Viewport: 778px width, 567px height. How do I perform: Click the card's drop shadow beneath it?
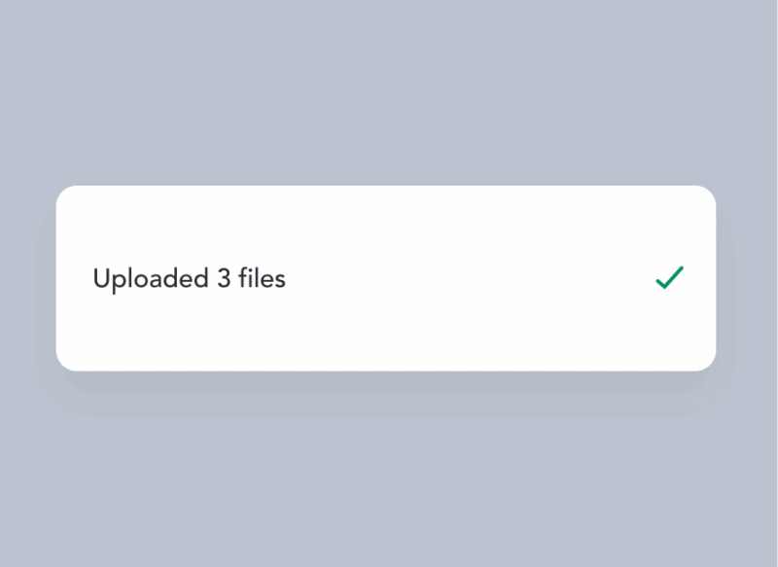pos(386,381)
